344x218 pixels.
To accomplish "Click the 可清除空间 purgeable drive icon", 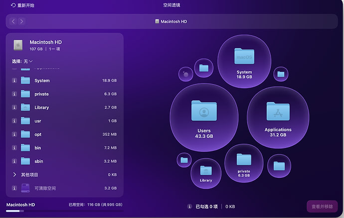I will click(25, 188).
